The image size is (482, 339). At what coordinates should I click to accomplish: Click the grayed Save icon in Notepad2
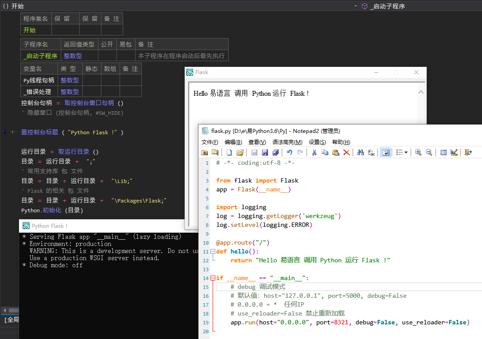254,152
